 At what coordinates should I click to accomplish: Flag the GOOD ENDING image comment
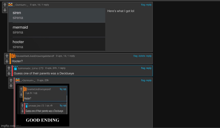point(143,80)
